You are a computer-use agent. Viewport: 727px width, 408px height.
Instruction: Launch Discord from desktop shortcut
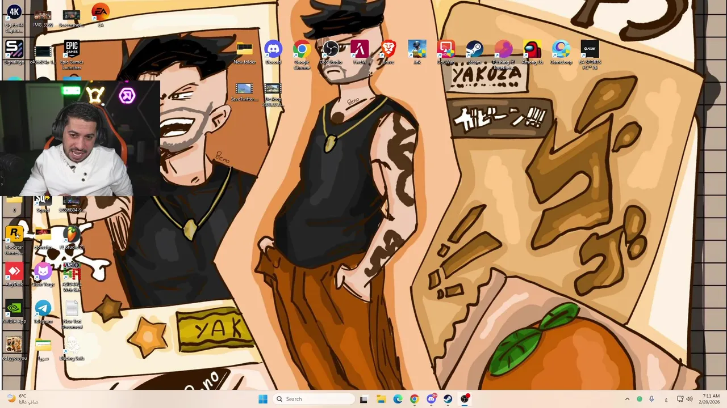pos(273,53)
